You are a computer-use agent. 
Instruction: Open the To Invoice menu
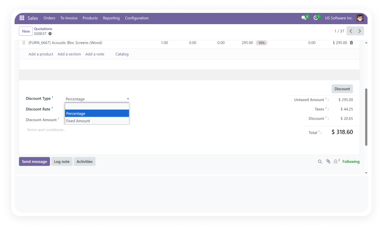(x=69, y=18)
